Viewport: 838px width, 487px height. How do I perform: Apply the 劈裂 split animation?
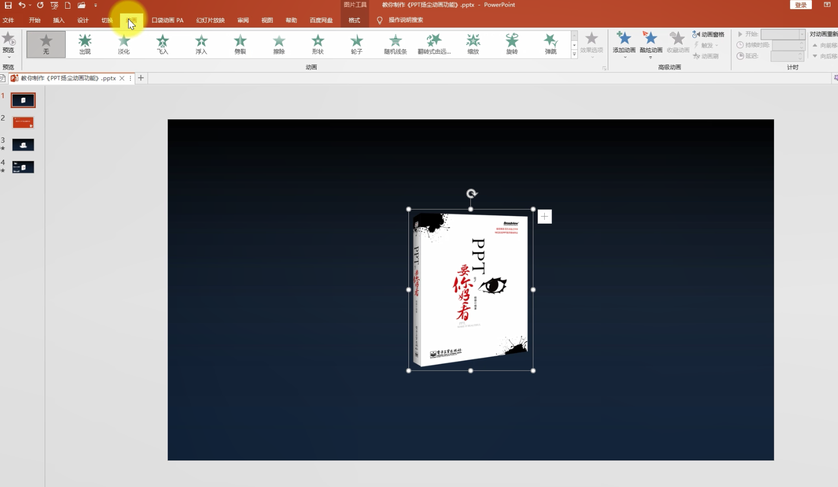(x=240, y=44)
